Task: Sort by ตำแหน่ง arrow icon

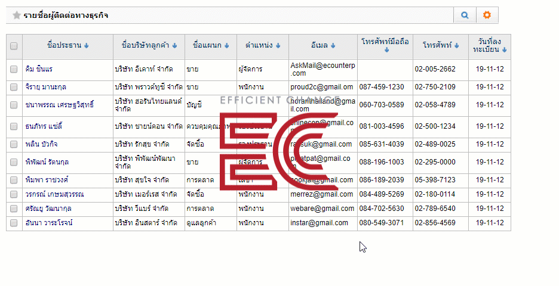Action: tap(278, 45)
